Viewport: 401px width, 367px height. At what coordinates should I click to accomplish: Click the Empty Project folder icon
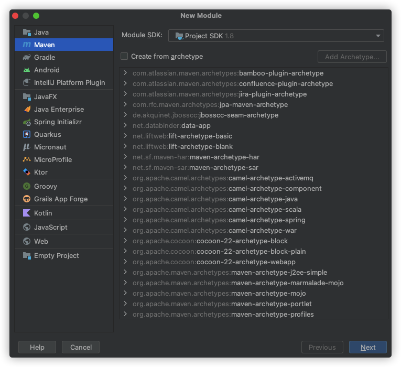(27, 255)
